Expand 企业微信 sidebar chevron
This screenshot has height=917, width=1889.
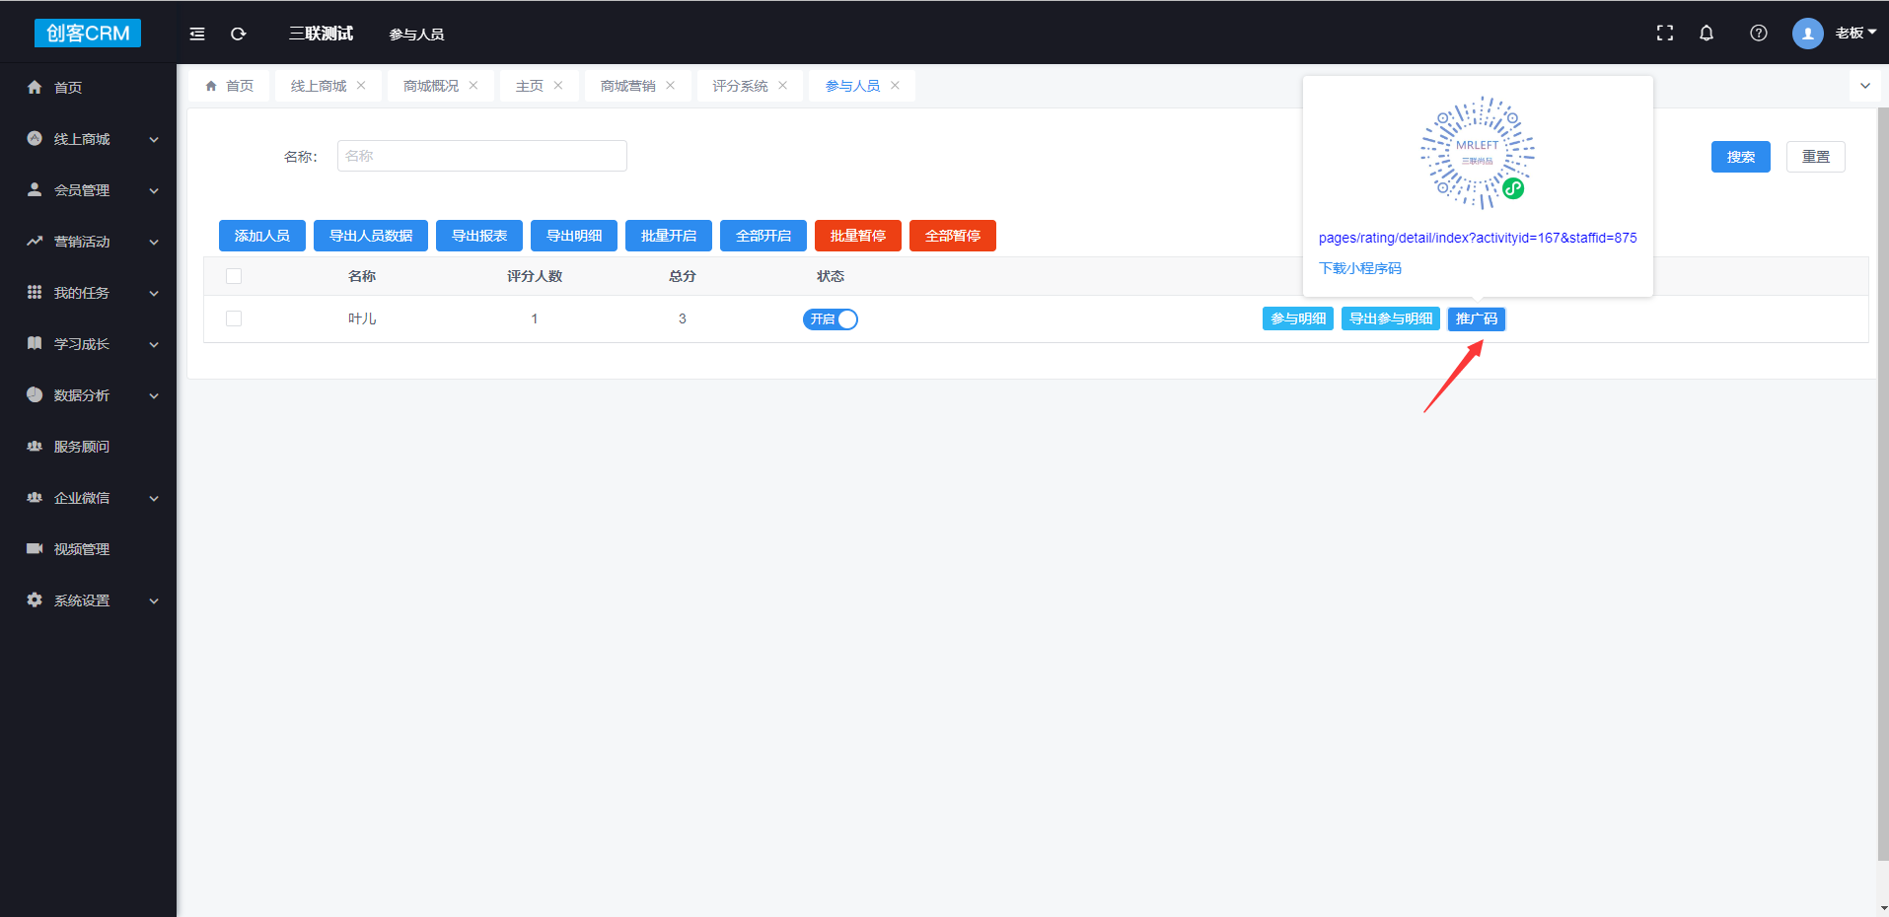(x=154, y=499)
